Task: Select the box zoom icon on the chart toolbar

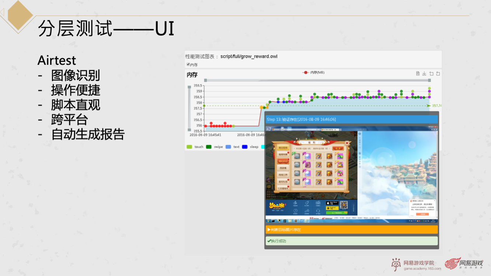Action: pos(431,73)
